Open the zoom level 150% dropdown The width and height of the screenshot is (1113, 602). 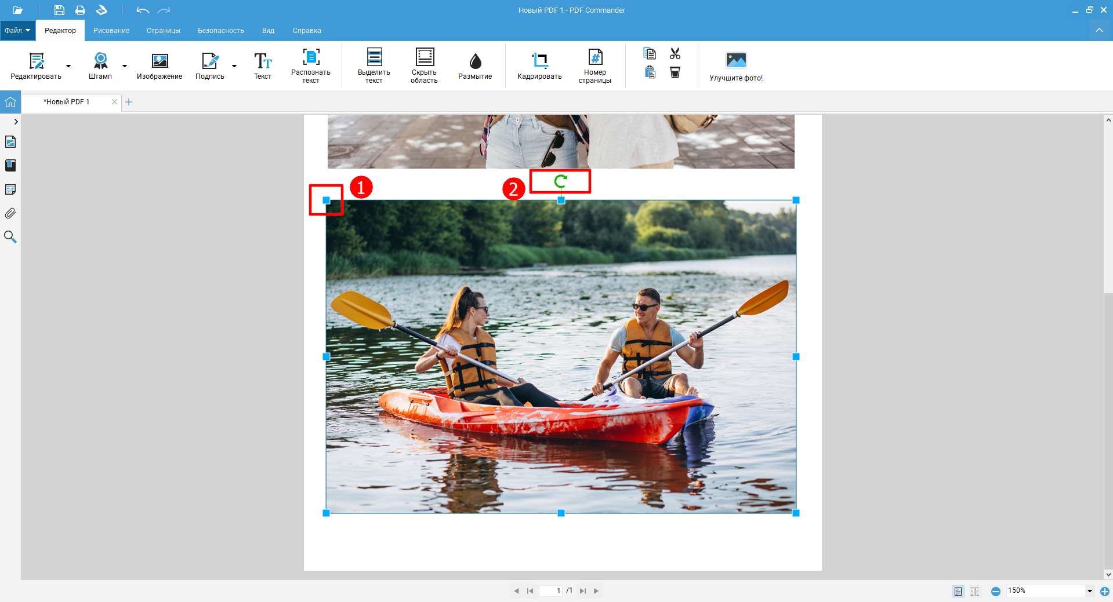tap(1090, 591)
